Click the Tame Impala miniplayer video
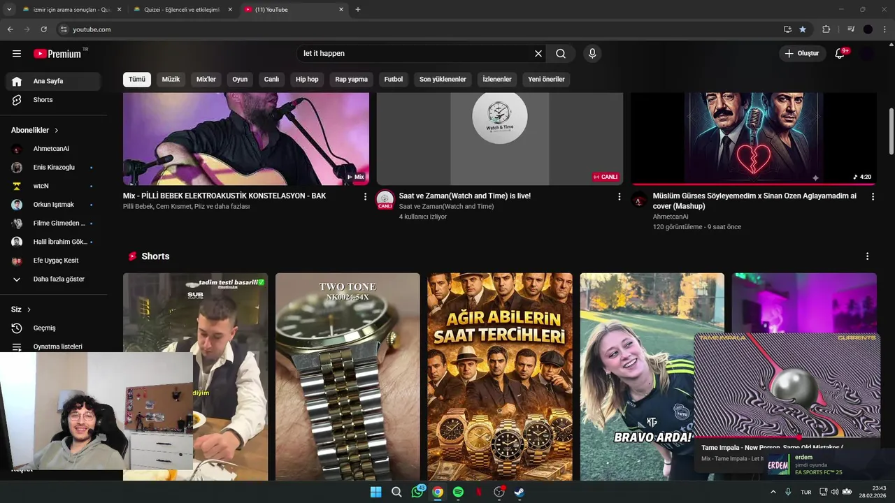This screenshot has height=503, width=895. pyautogui.click(x=787, y=385)
